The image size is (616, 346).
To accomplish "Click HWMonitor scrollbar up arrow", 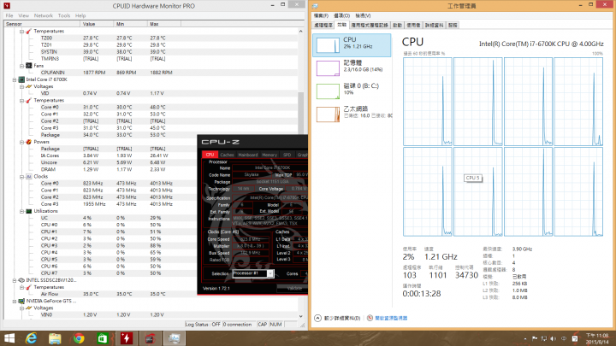I will (300, 31).
